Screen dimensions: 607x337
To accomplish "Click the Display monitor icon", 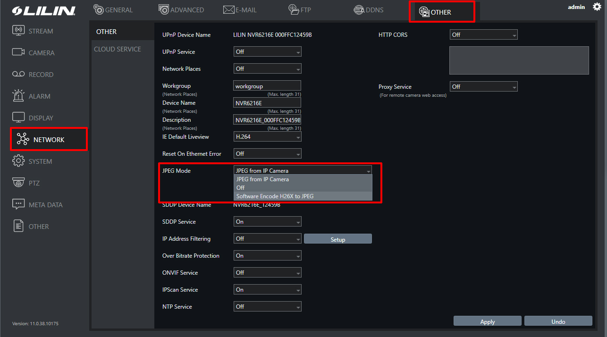I will (18, 118).
